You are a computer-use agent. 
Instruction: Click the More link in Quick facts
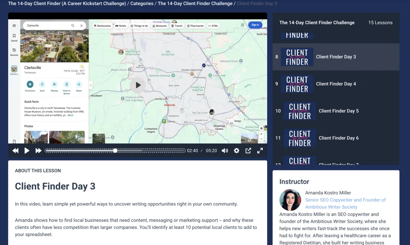(x=70, y=115)
